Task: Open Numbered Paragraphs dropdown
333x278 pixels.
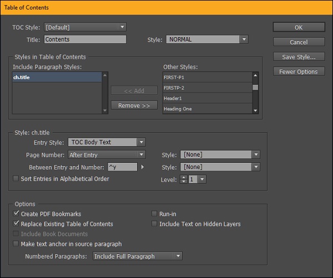Action: coord(137,256)
